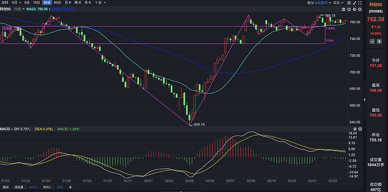Open the 前复权 adjustment dropdown
The width and height of the screenshot is (388, 192).
[324, 3]
